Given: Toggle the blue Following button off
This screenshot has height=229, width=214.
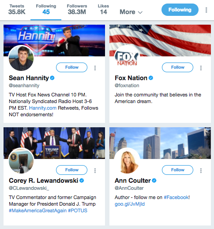Looking at the screenshot, I should point(180,10).
